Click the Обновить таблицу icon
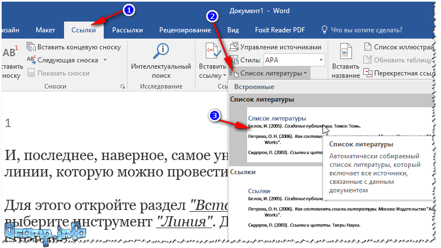441x248 pixels. coord(367,60)
